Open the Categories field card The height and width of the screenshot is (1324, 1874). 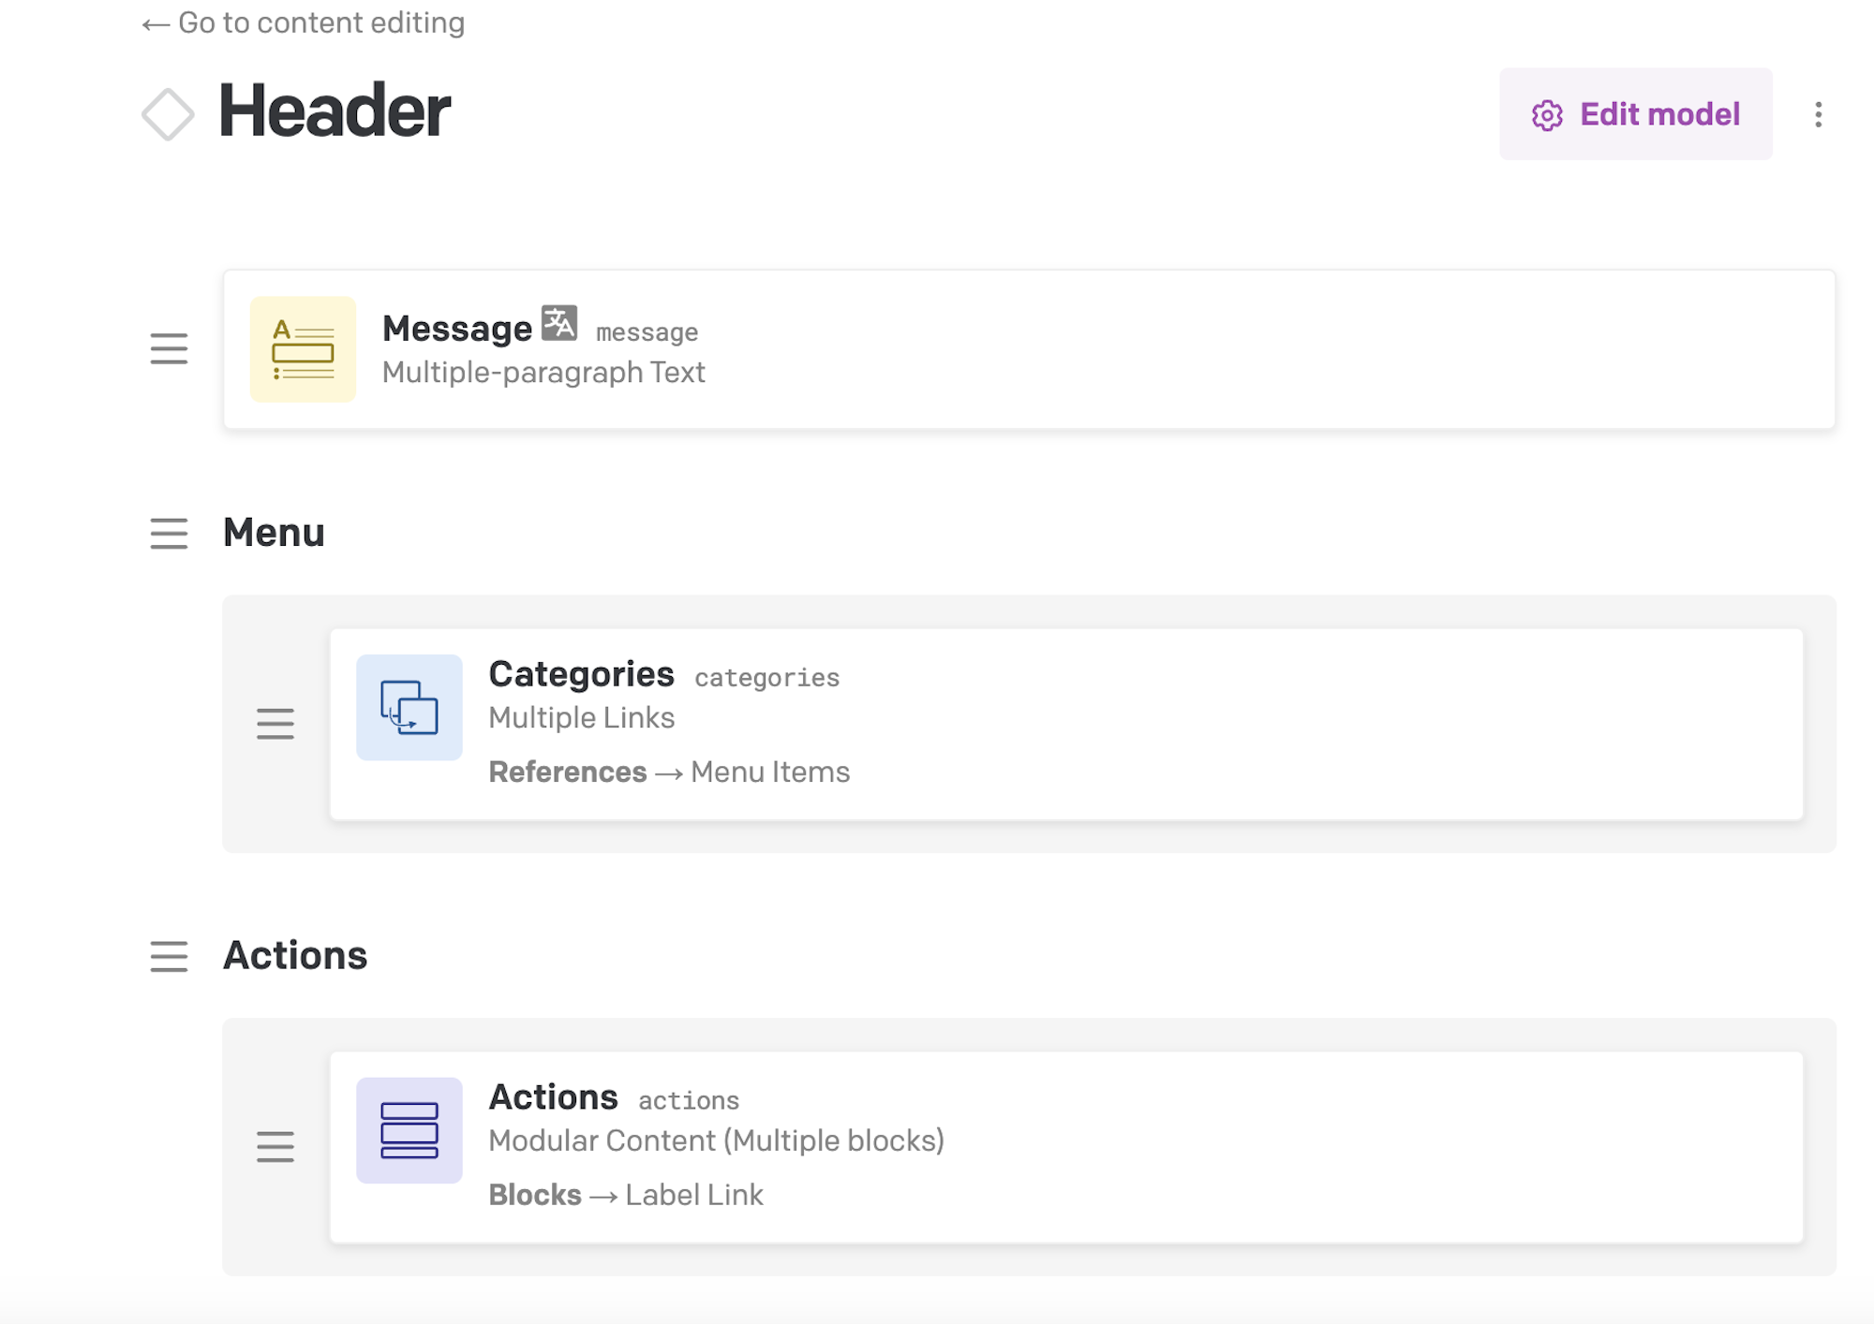point(1066,724)
